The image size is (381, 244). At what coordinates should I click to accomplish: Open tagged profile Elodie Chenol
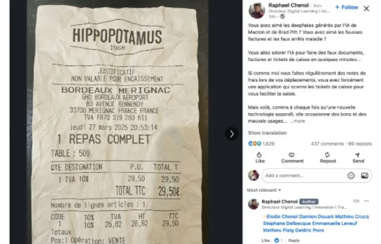(282, 217)
